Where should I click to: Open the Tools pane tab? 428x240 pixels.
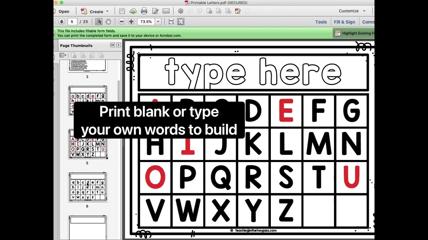(321, 22)
